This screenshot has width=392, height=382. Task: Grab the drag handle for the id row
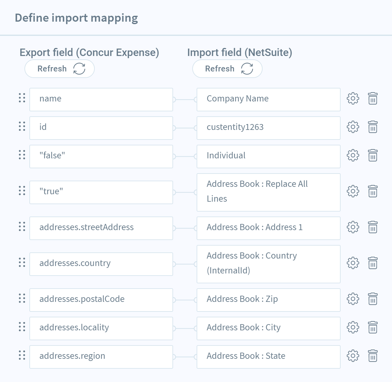[x=22, y=126]
